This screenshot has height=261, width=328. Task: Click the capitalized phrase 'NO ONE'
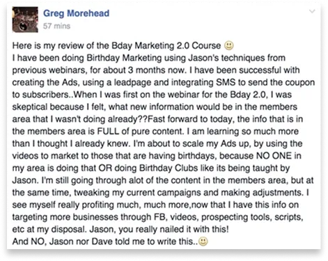[274, 156]
